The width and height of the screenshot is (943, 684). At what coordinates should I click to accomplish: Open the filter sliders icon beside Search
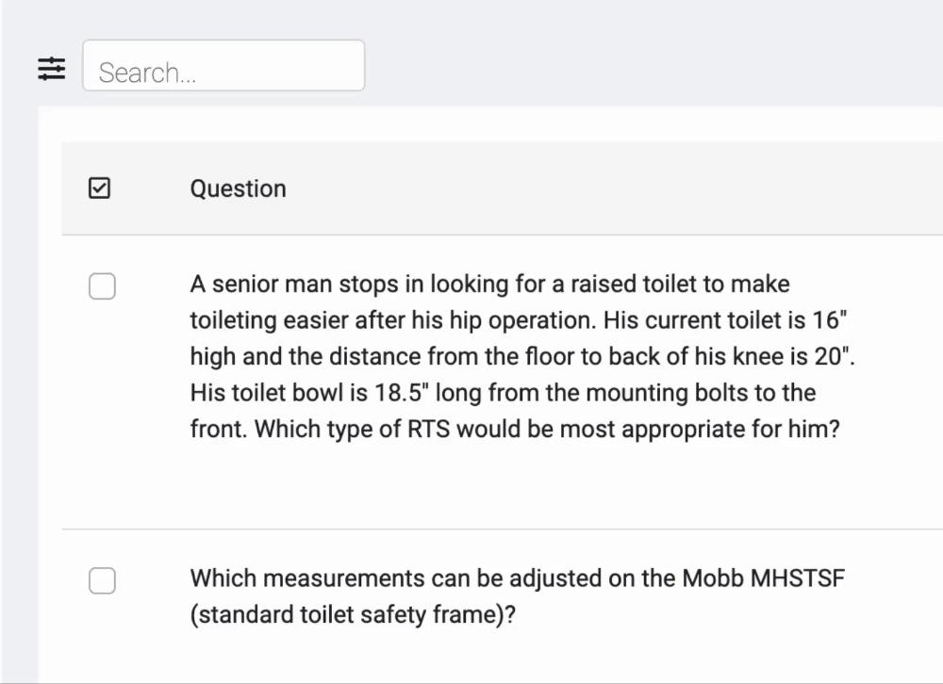[x=51, y=69]
